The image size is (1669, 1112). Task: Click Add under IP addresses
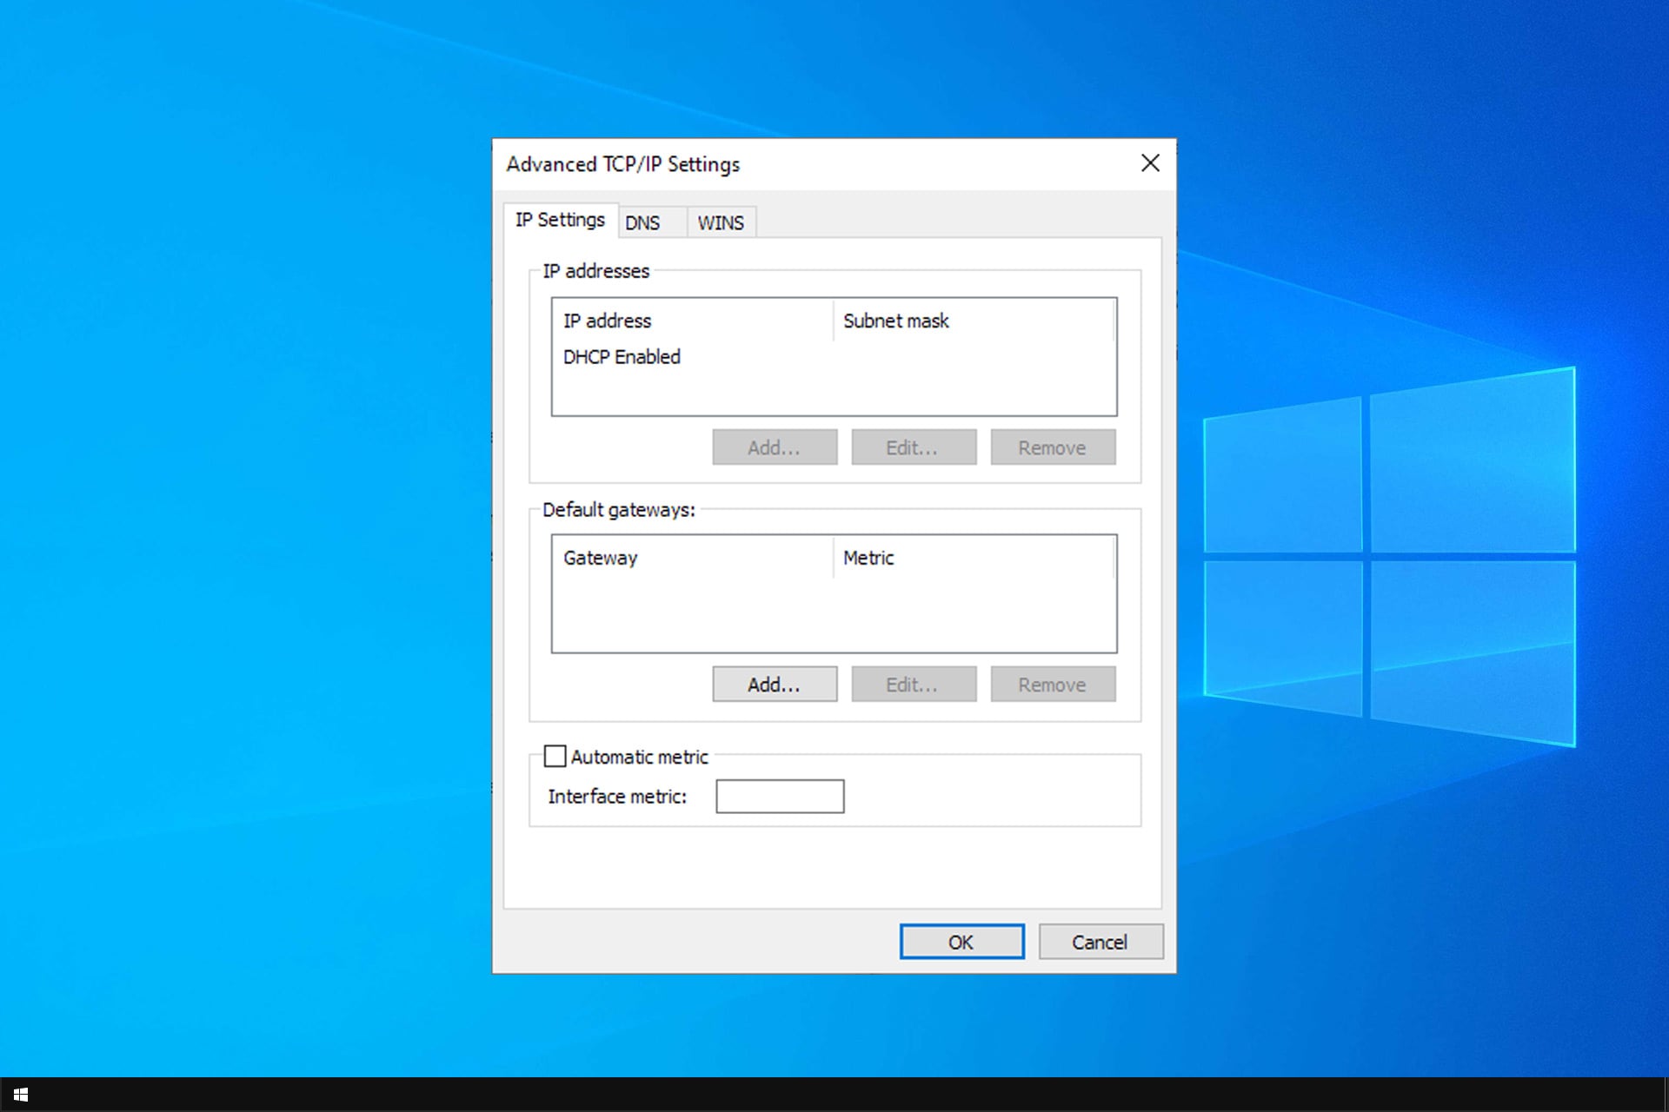click(774, 447)
